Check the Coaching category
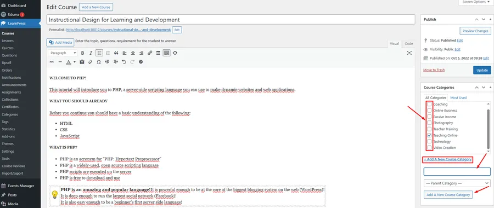Screen dimensions: 494x208 click(x=429, y=105)
